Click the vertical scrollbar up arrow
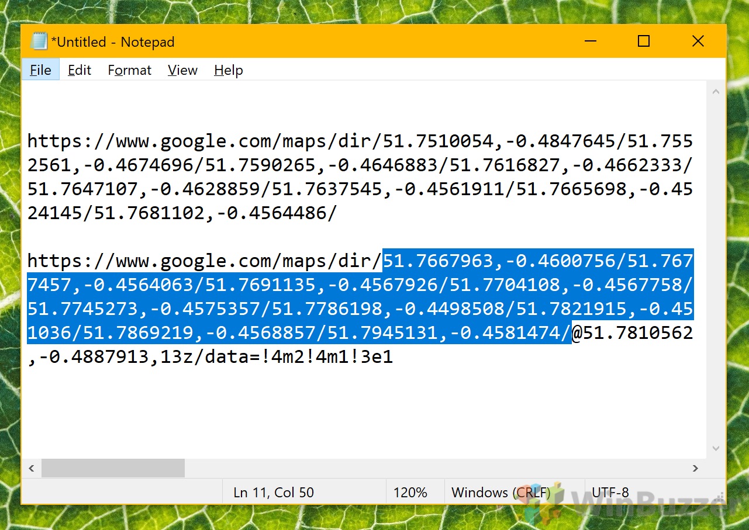 [x=716, y=92]
